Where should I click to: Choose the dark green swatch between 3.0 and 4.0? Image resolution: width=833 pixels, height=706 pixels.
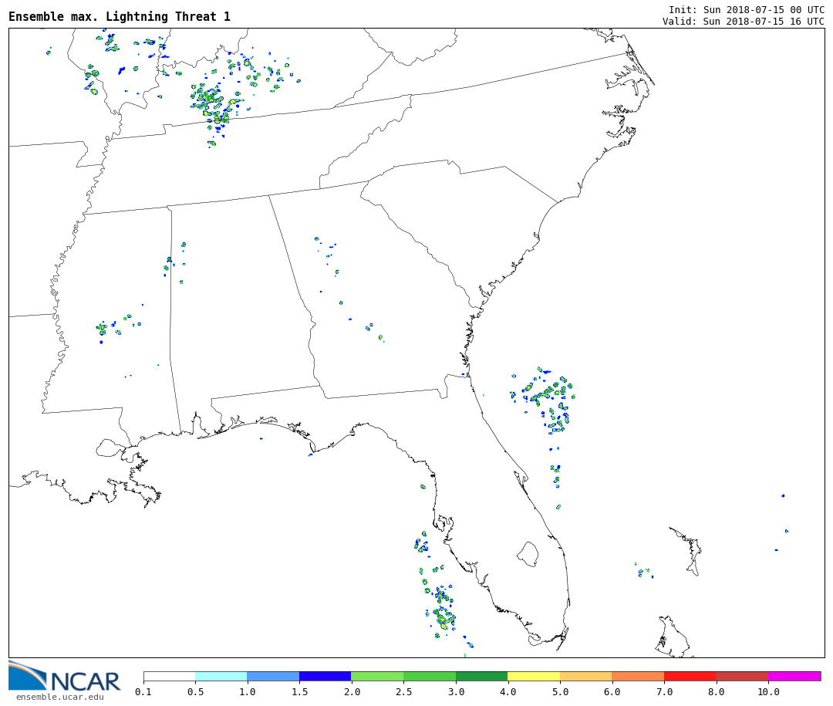(481, 676)
